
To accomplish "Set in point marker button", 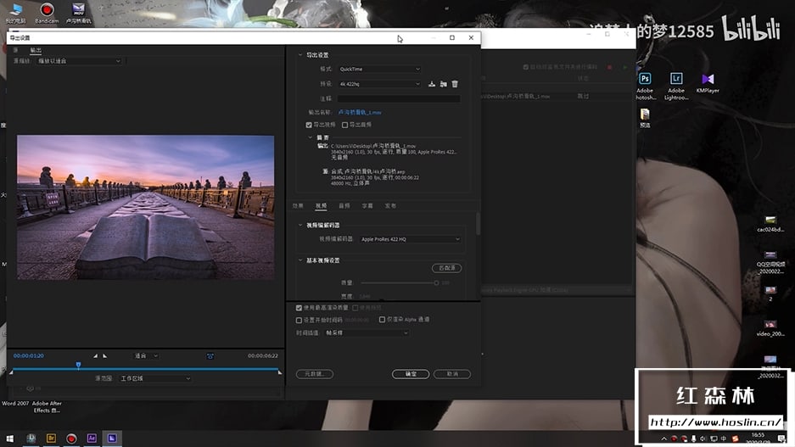I will pyautogui.click(x=95, y=355).
